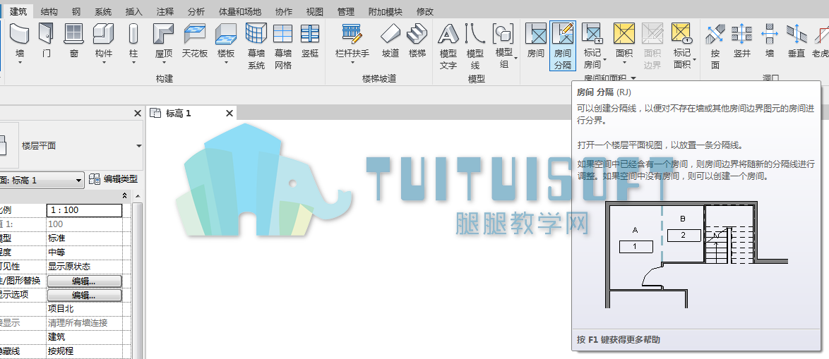829x359 pixels.
Task: Select the 模型文字 (Model Text) tool
Action: pos(448,47)
